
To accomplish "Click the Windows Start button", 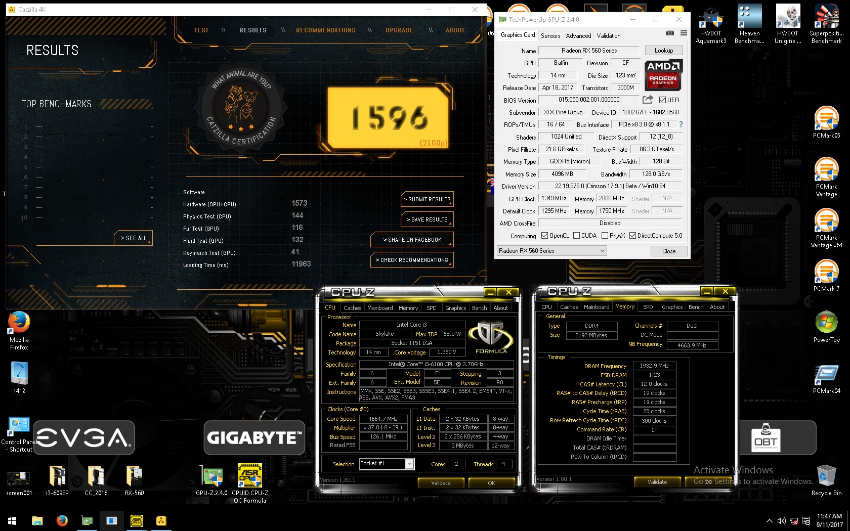I will click(12, 520).
